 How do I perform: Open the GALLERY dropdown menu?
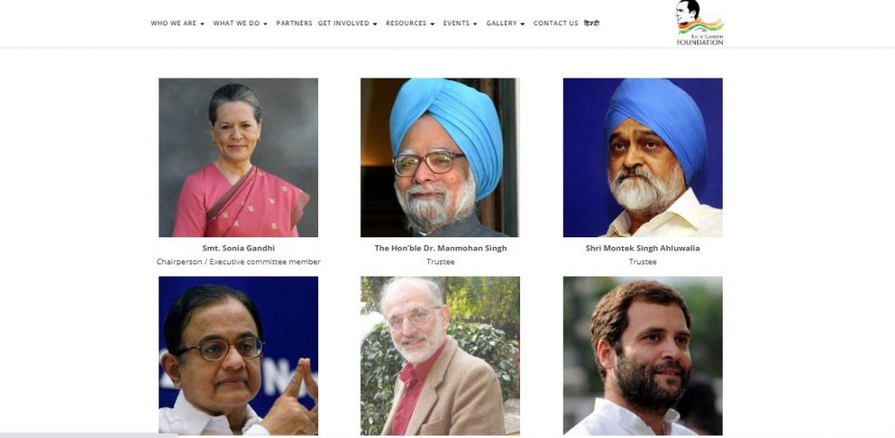[x=505, y=24]
